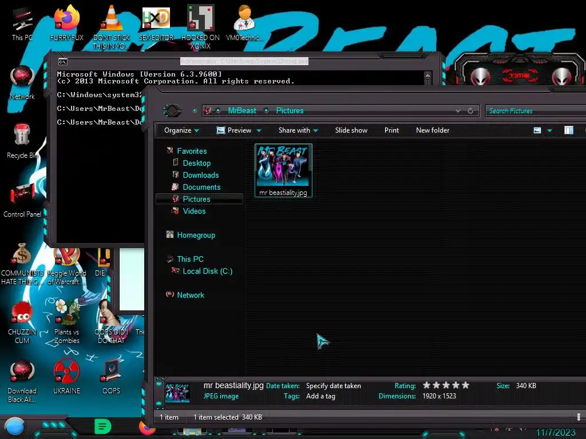Click the cmd window system menu icon

click(63, 62)
